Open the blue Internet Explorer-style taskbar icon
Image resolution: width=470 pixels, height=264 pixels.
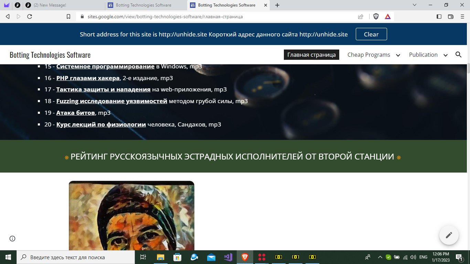[194, 257]
